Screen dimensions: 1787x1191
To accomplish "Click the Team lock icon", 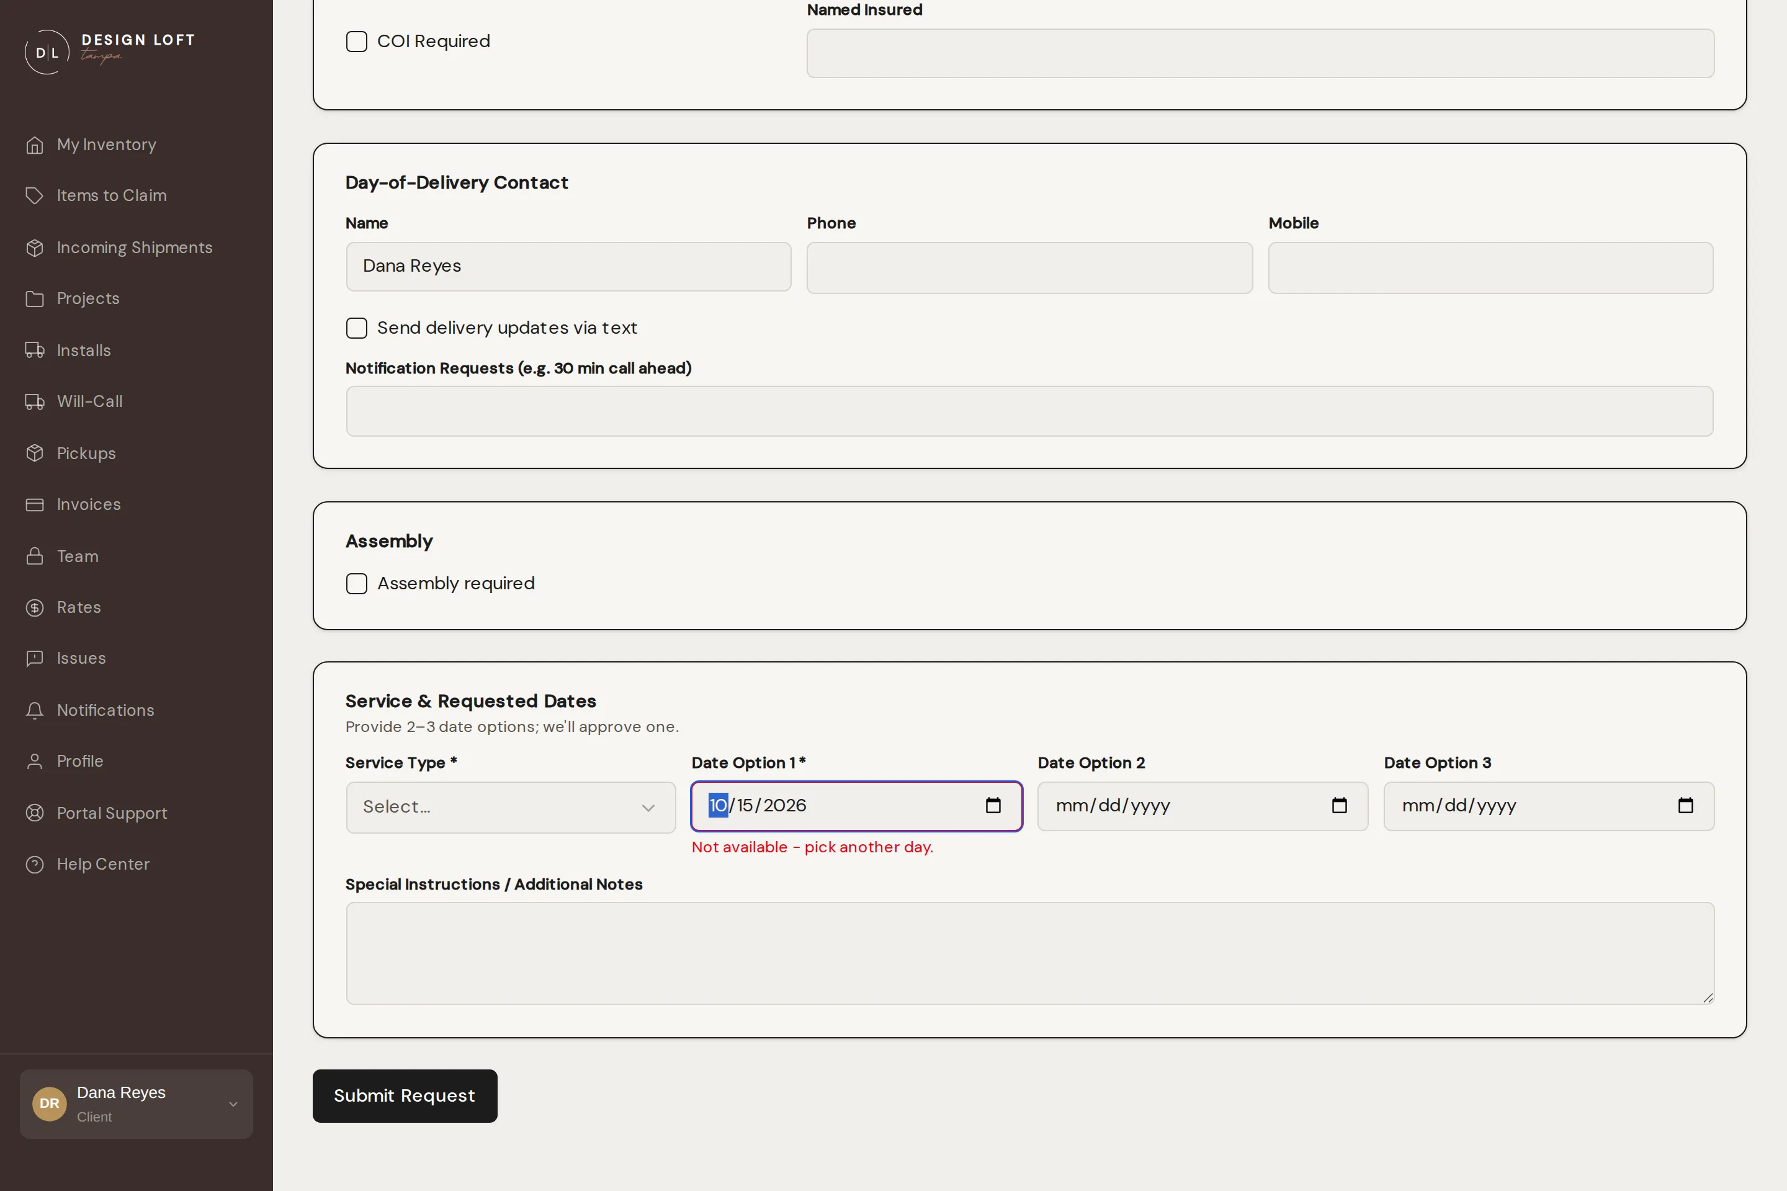I will (34, 556).
